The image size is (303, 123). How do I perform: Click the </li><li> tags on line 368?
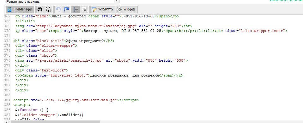[x=25, y=21]
